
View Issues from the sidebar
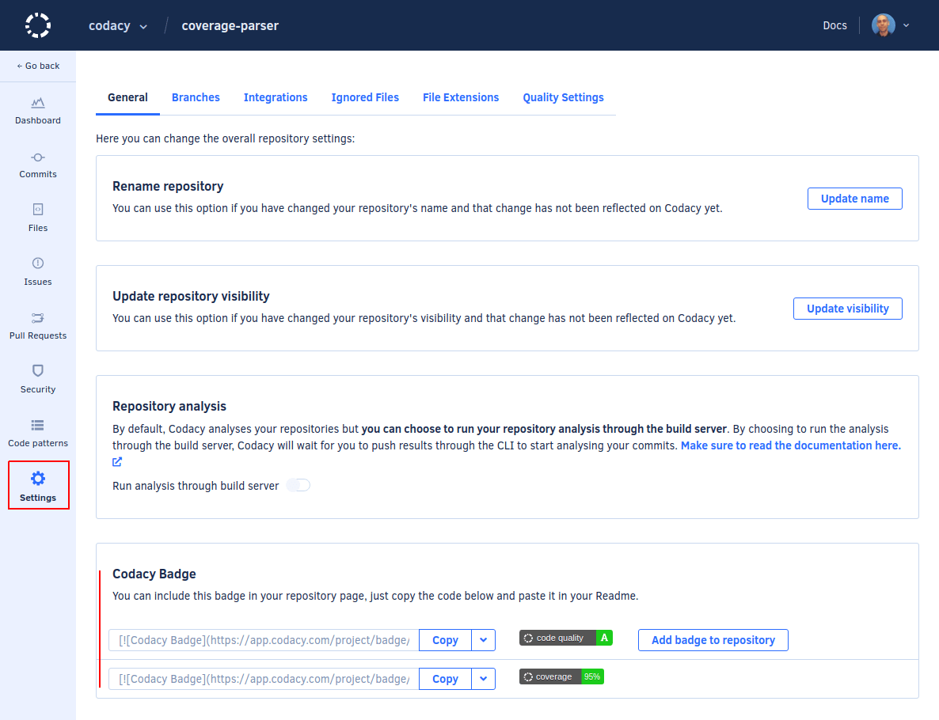[38, 263]
